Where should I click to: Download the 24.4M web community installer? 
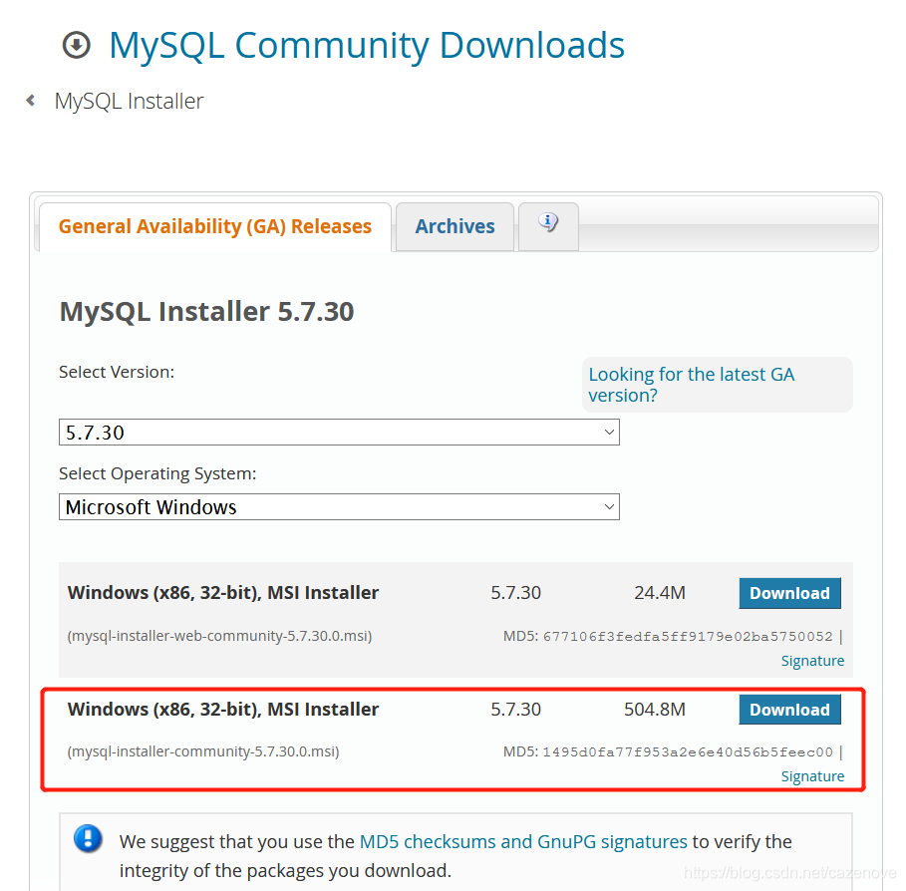(789, 593)
